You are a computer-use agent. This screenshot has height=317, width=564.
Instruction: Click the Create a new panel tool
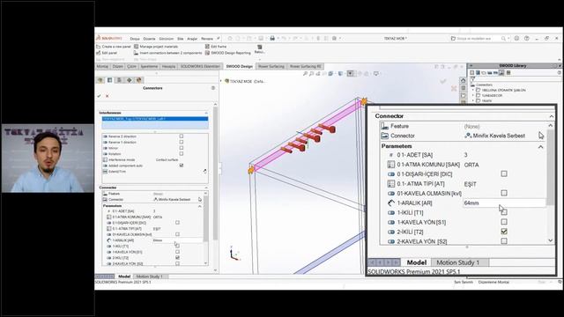click(114, 47)
